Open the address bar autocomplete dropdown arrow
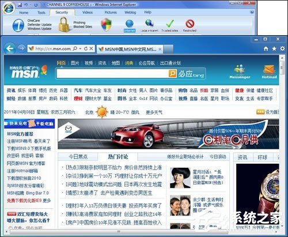The width and height of the screenshot is (288, 237). [x=80, y=48]
